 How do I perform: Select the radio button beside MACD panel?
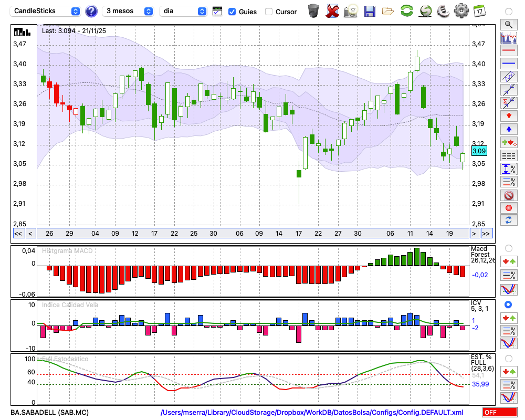pyautogui.click(x=508, y=248)
